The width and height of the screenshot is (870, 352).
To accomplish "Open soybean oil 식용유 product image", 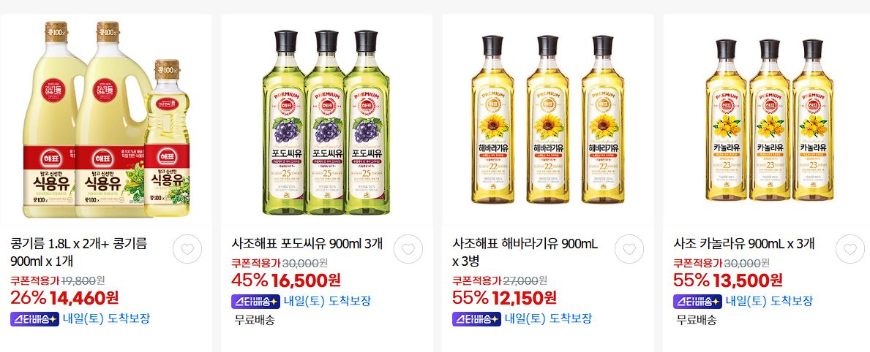I will (x=106, y=120).
